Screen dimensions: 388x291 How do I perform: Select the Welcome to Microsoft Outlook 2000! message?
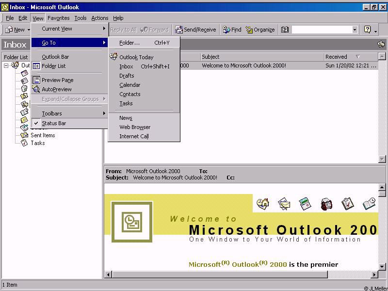click(x=241, y=66)
